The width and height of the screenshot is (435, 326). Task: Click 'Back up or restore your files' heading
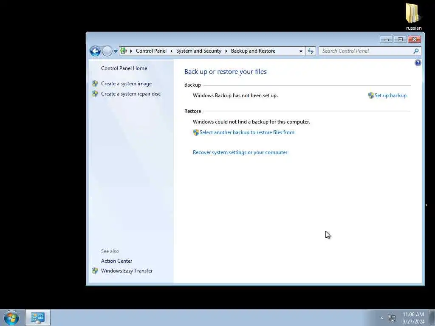click(226, 71)
